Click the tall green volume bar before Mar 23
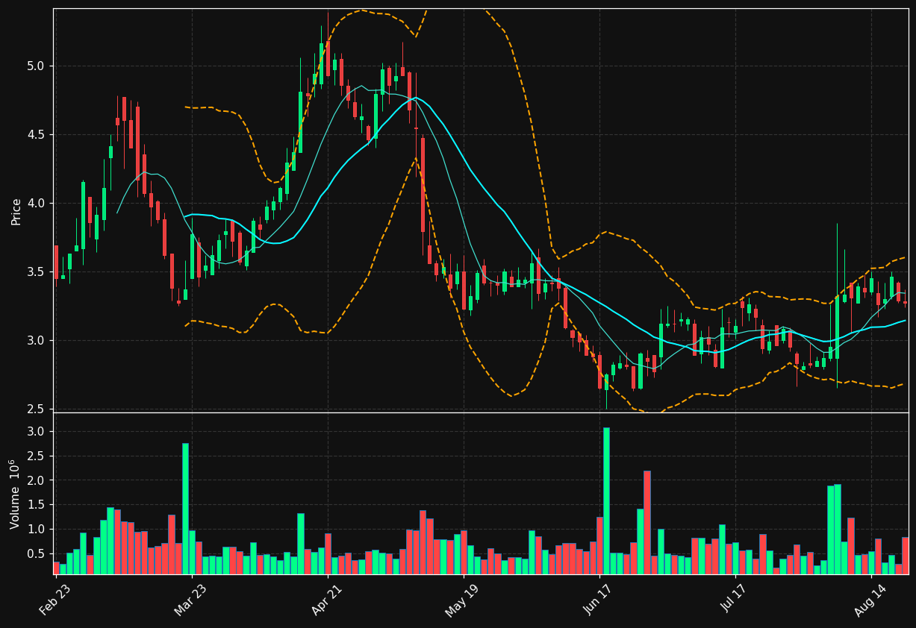 click(x=185, y=509)
